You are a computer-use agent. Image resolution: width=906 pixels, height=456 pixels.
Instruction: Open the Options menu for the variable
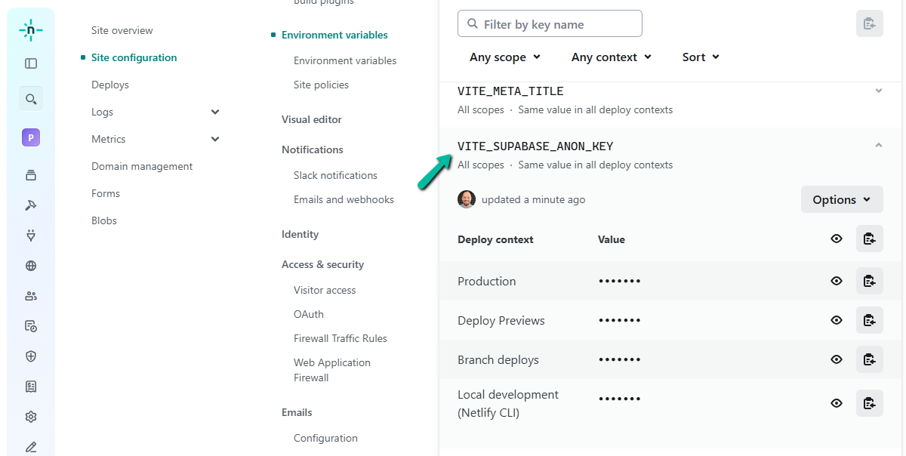tap(841, 199)
